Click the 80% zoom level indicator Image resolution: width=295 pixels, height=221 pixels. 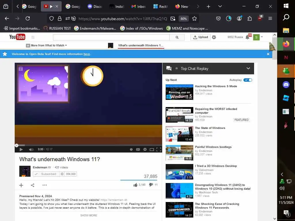click(184, 19)
